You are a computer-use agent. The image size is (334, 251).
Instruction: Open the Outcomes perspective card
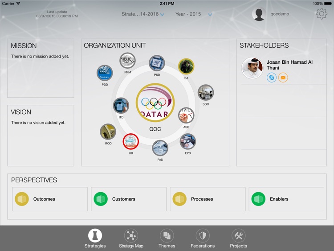coord(50,199)
